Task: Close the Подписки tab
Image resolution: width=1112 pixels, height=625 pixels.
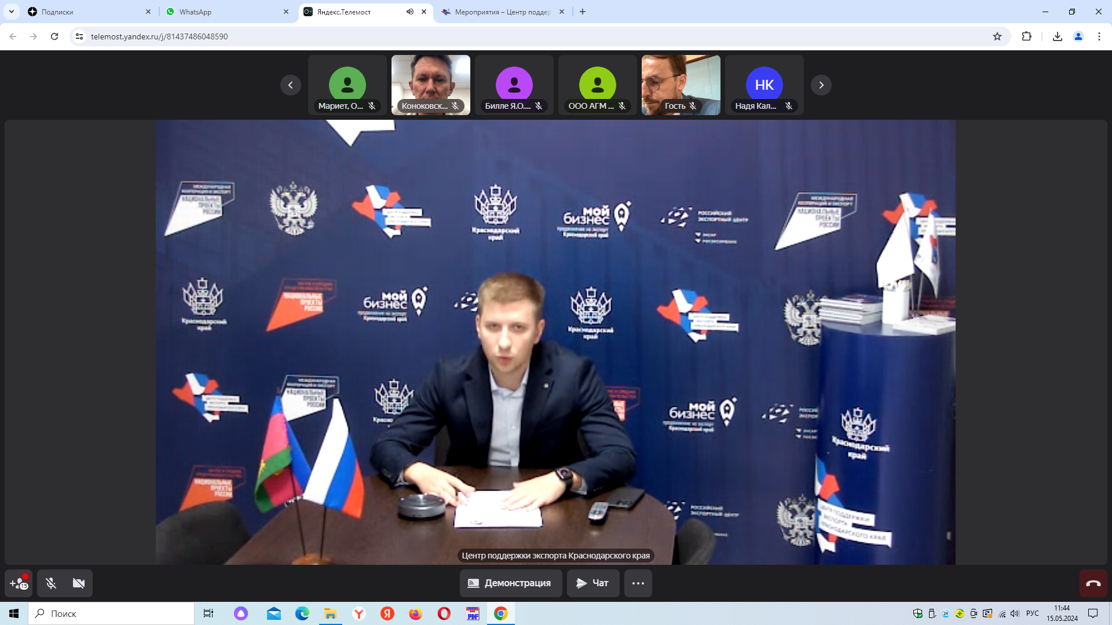Action: (148, 12)
